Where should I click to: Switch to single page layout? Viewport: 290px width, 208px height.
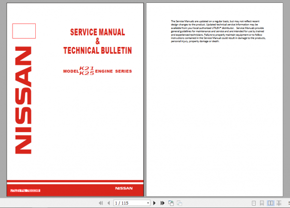(254, 203)
